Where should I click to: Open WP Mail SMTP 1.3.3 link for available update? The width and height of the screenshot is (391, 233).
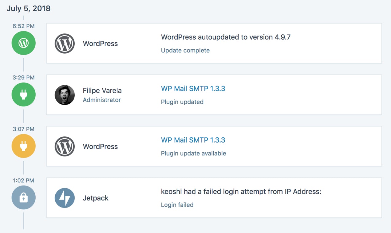point(193,140)
